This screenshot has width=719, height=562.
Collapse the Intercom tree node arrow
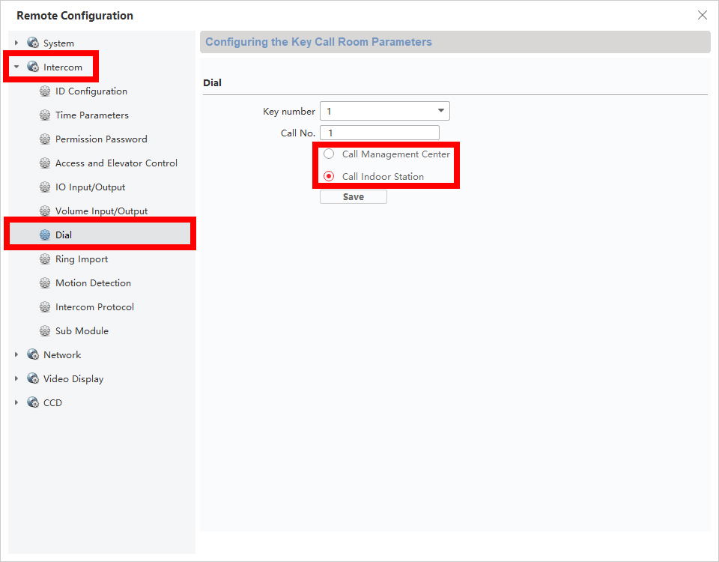16,67
